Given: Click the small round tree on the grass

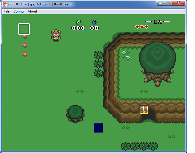Looking at the screenshot, I should tap(75, 114).
